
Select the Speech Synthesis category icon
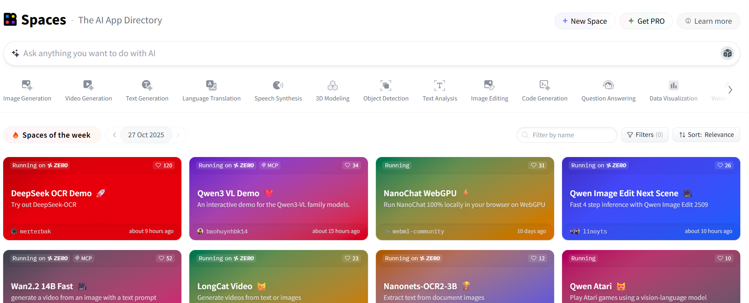(278, 85)
